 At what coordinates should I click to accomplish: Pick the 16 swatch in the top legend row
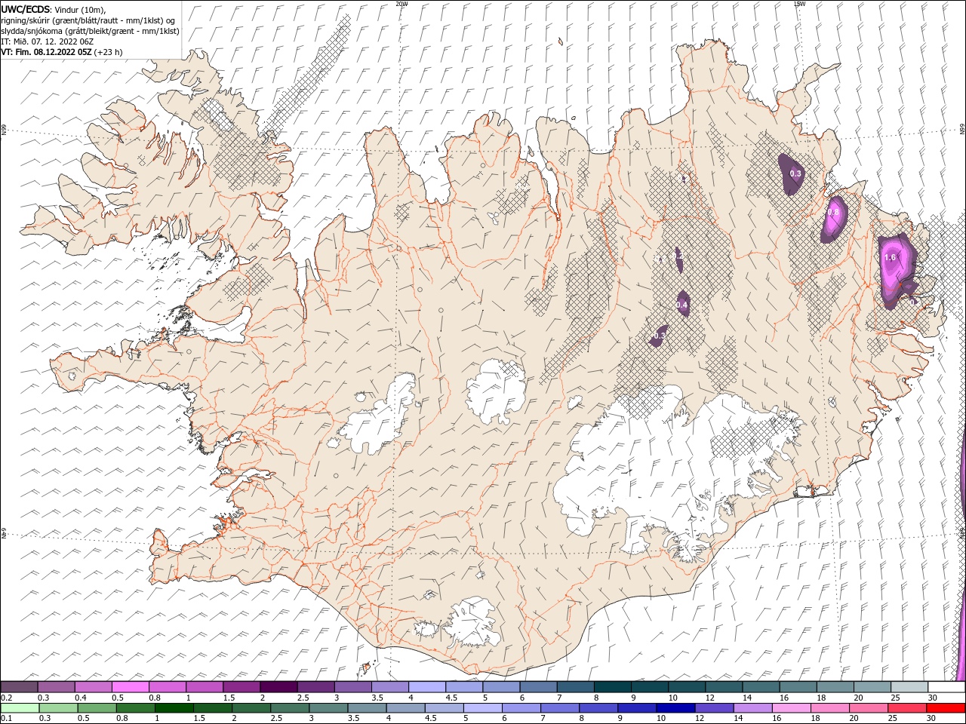(798, 687)
